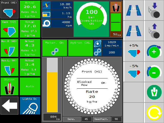
Task: Decrease rate with -5% hopper button
Action: click(x=134, y=71)
